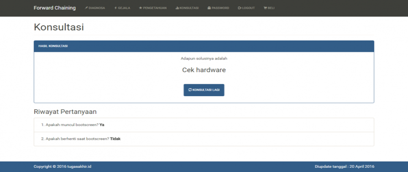The height and width of the screenshot is (172, 408).
Task: Click the shopping cart icon beside Beli
Action: 265,8
